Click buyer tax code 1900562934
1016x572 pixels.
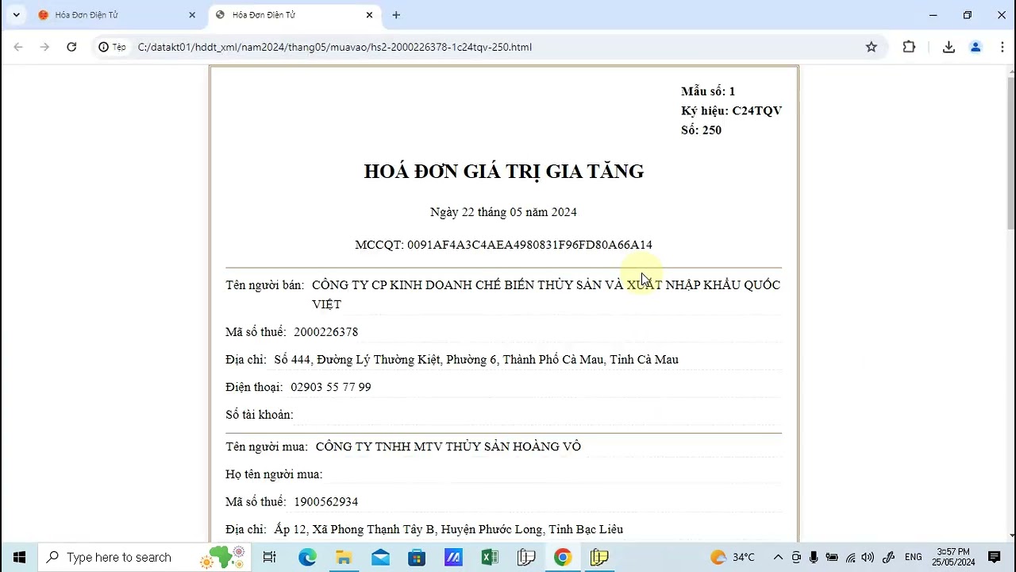click(x=325, y=502)
